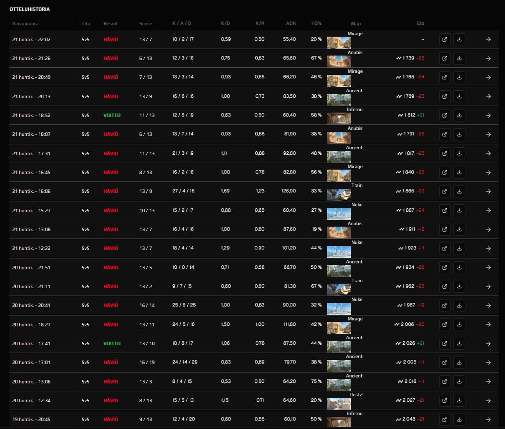
Task: Go to 21 huhtik. 18:07 match details arrow
Action: tap(488, 134)
